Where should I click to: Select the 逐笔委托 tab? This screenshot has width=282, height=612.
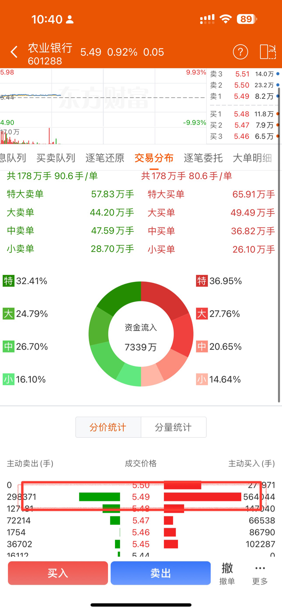tap(203, 158)
